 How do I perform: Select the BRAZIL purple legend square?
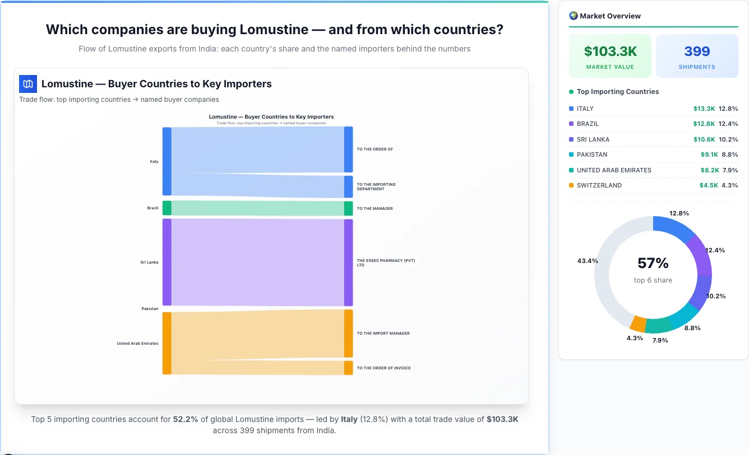[572, 124]
